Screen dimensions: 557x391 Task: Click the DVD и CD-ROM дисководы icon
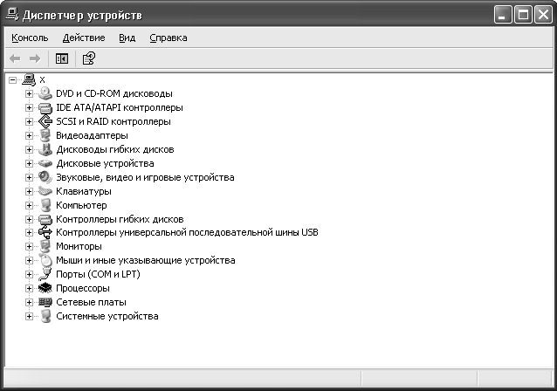click(46, 93)
